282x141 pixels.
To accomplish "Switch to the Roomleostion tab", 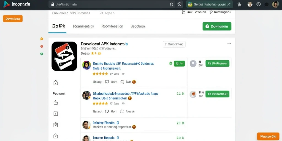I will coord(112,26).
